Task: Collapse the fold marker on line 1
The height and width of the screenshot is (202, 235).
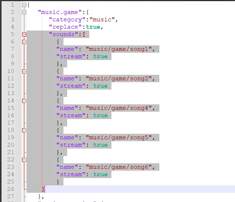Action: [24, 5]
